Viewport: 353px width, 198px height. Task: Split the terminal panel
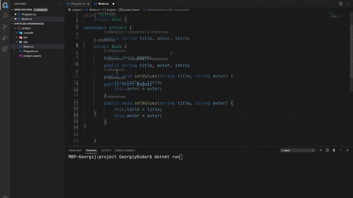coord(327,150)
